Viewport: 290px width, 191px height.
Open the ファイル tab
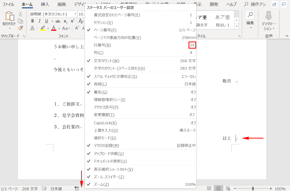[x=8, y=4]
